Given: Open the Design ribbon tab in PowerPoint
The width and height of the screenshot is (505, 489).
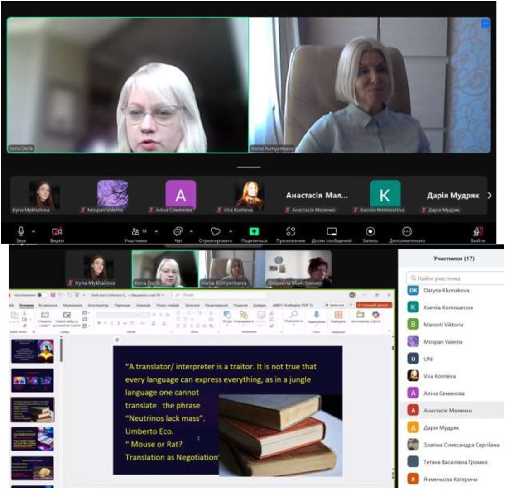Looking at the screenshot, I should (98, 305).
